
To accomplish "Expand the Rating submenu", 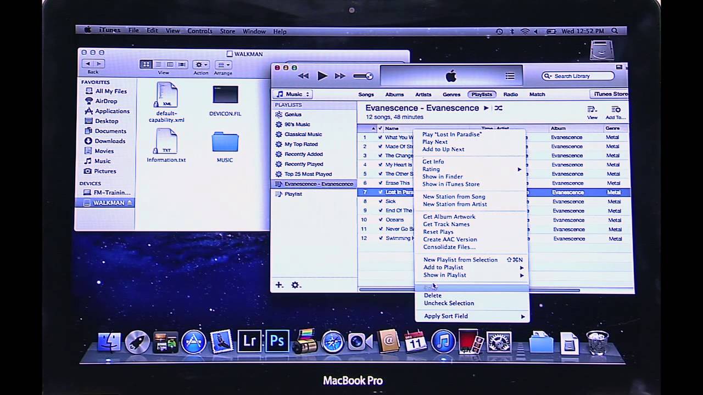I will pos(472,170).
